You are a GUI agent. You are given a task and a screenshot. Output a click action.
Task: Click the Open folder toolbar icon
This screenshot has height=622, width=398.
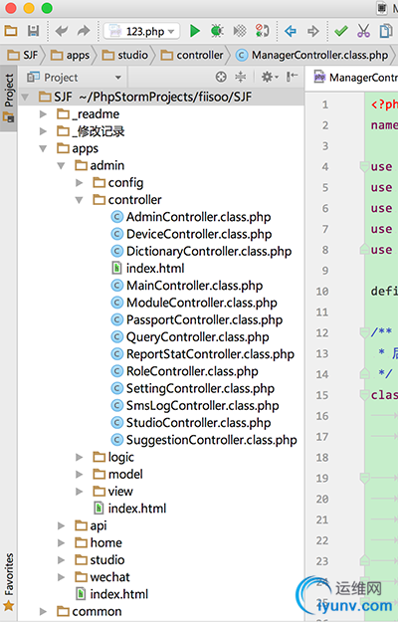coord(11,31)
